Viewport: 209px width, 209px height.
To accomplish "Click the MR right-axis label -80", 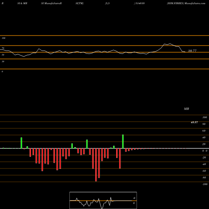I will [204, 178].
